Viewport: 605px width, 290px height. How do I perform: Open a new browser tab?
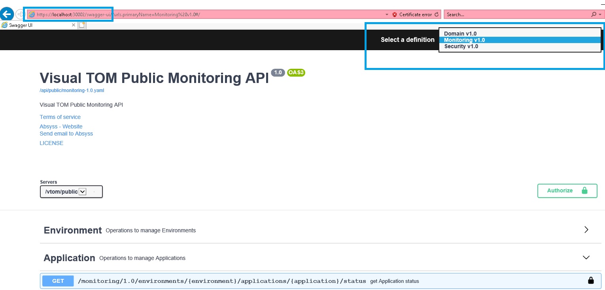82,25
